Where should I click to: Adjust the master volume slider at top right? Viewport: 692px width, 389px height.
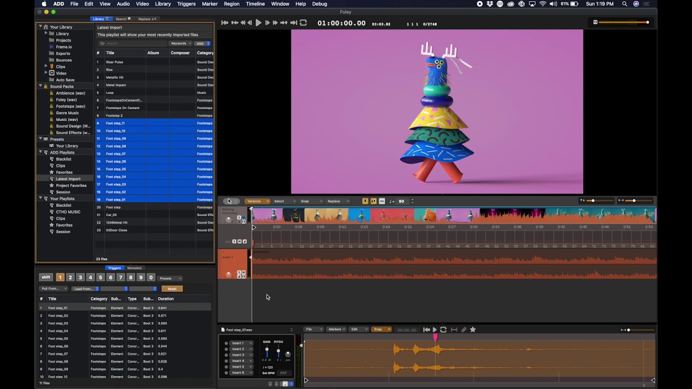pos(623,22)
